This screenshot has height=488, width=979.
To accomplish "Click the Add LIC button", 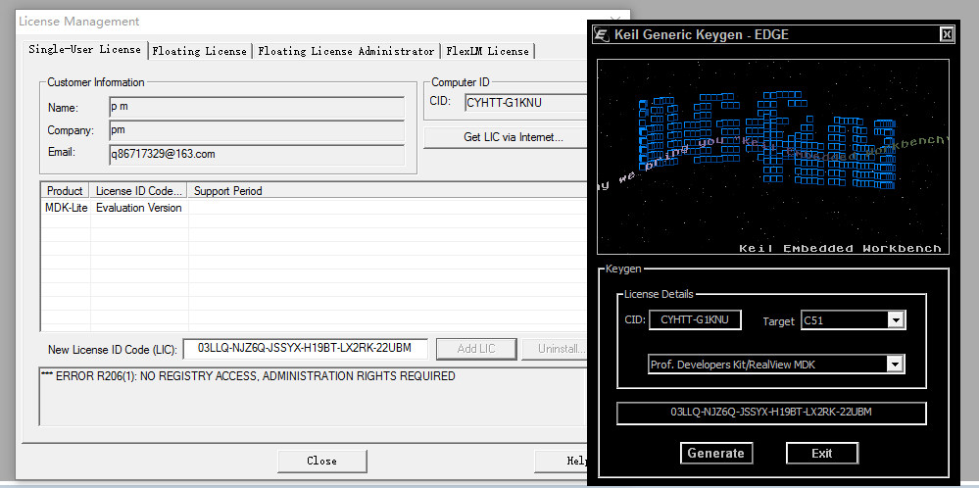I will [x=476, y=349].
